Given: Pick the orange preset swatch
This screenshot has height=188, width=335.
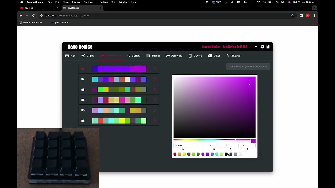Looking at the screenshot, I should click(180, 154).
